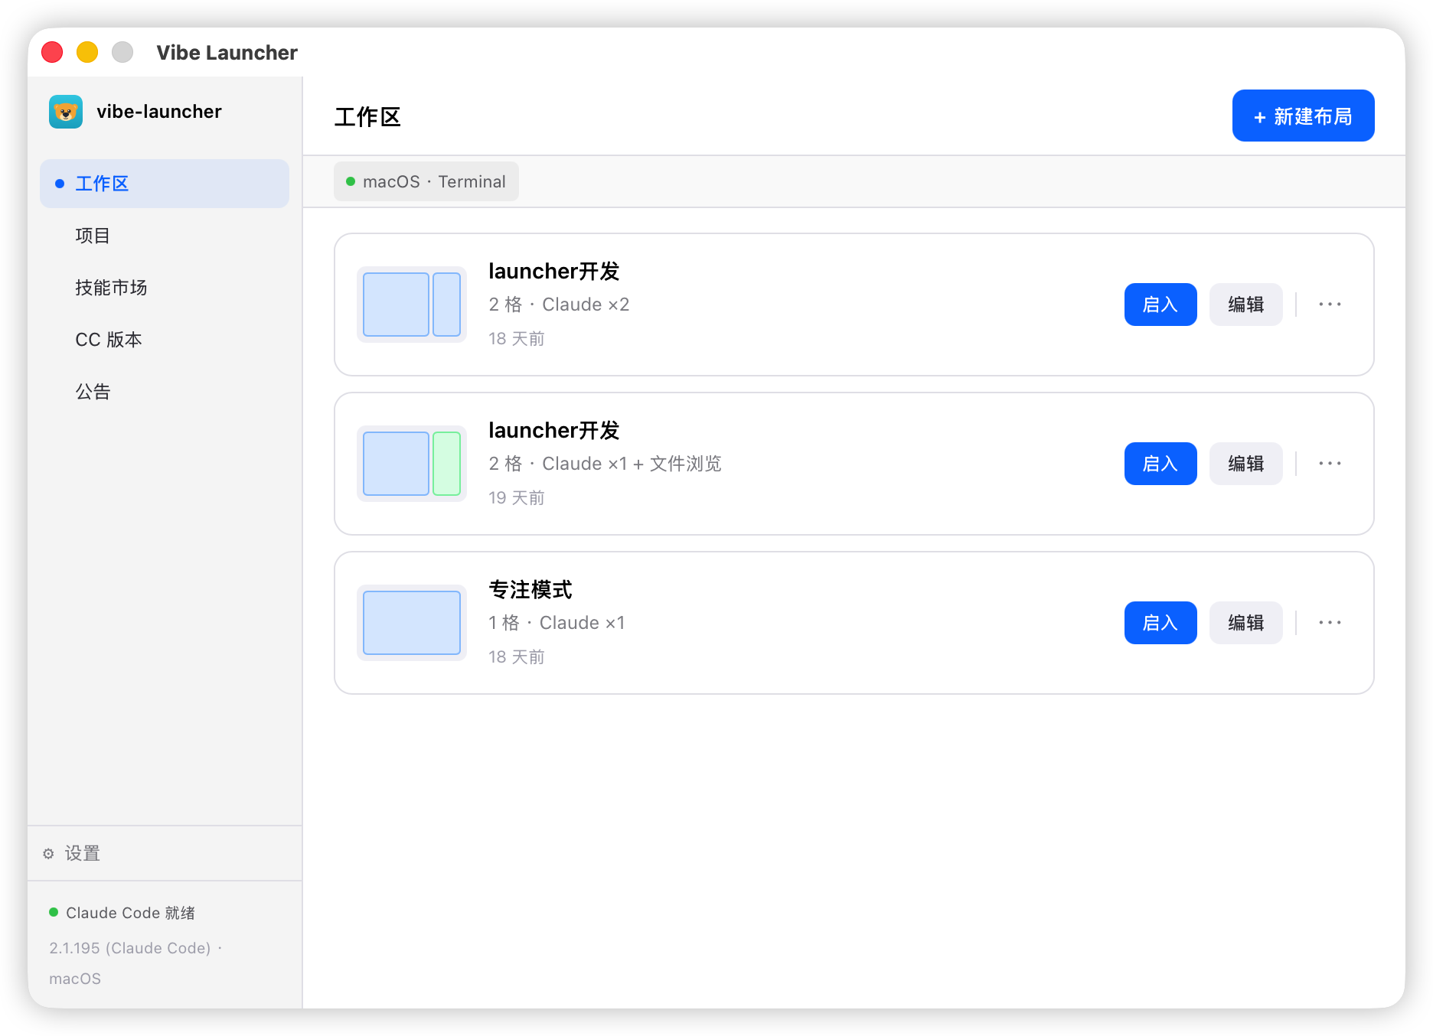
Task: Click the Claude Code 就绪 status
Action: pos(122,913)
